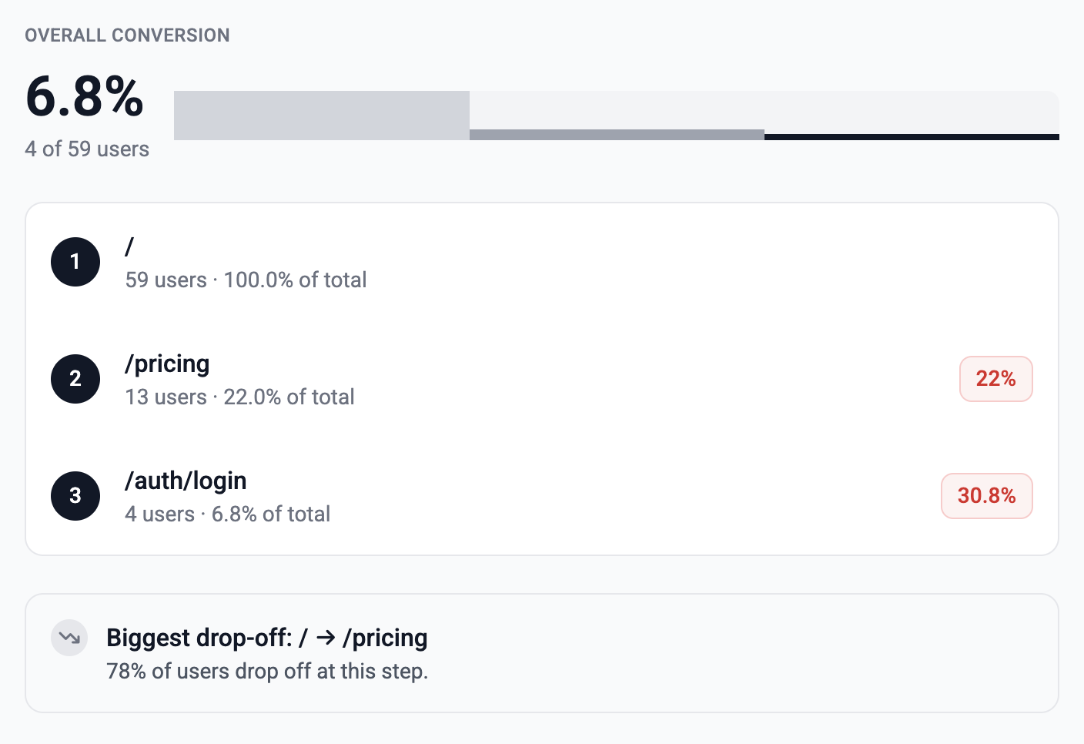
Task: Expand the biggest drop-off insight card
Action: [542, 652]
